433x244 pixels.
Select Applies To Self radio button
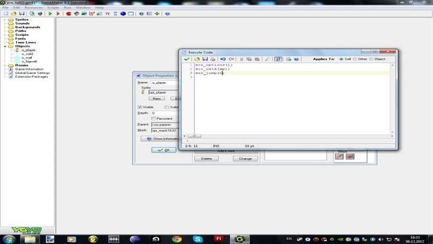click(x=341, y=59)
